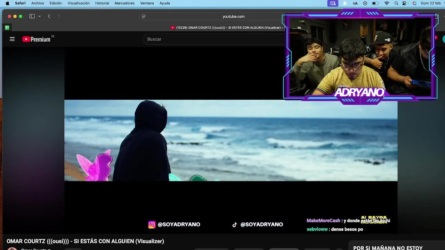445x250 pixels.
Task: Open the pinned green Sheets tab
Action: pyautogui.click(x=7, y=27)
